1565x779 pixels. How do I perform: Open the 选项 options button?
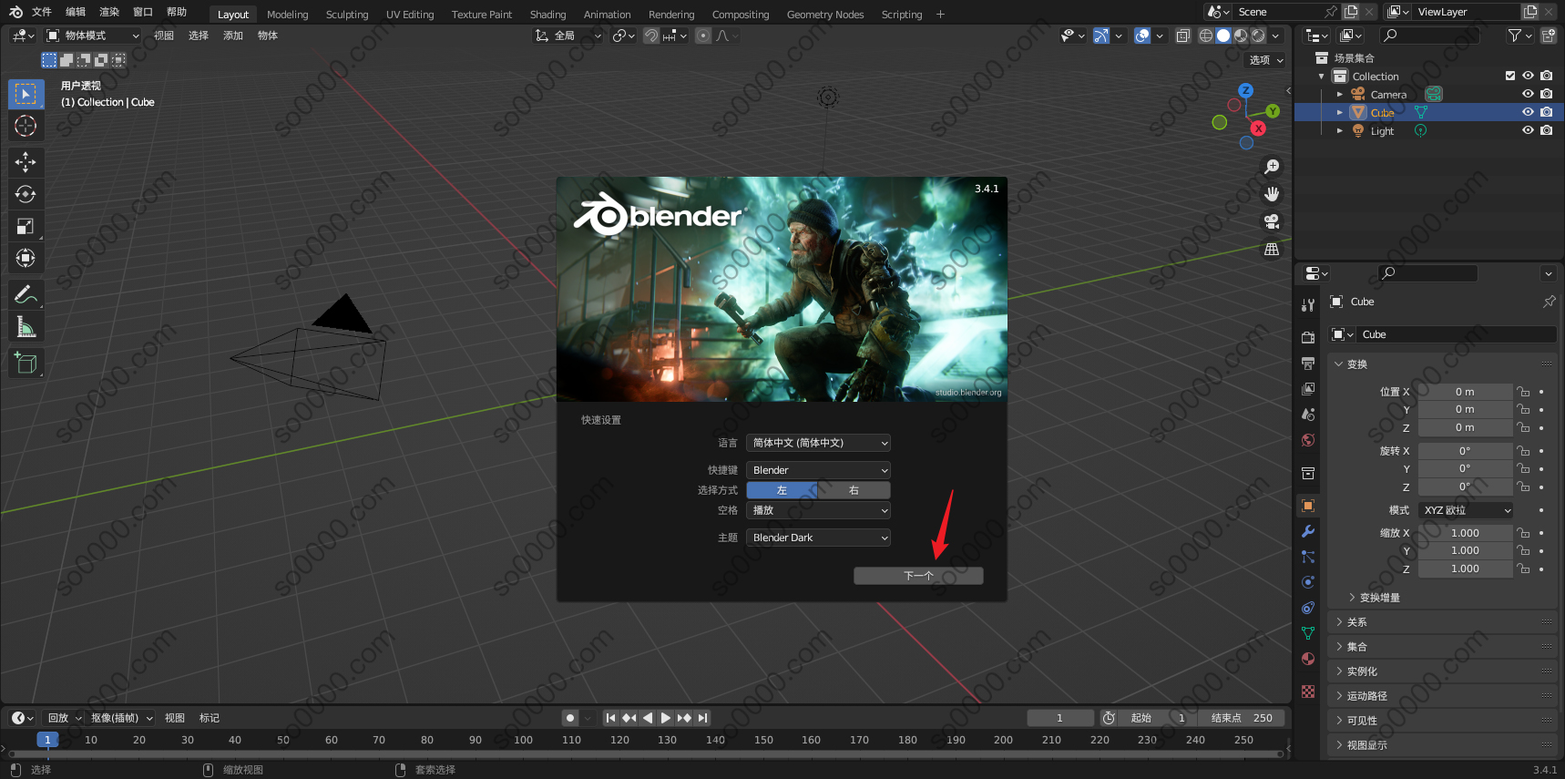[x=1266, y=60]
